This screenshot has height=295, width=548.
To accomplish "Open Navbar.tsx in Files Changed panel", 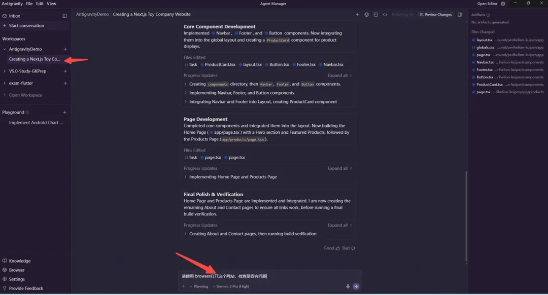I will pyautogui.click(x=508, y=62).
